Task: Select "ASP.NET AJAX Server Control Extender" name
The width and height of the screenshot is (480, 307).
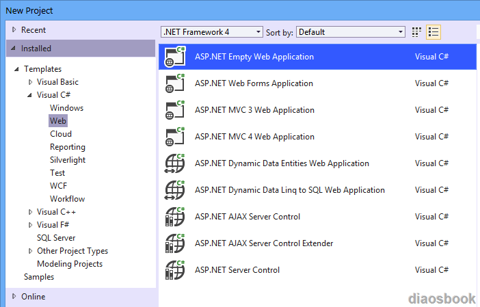Action: (264, 243)
